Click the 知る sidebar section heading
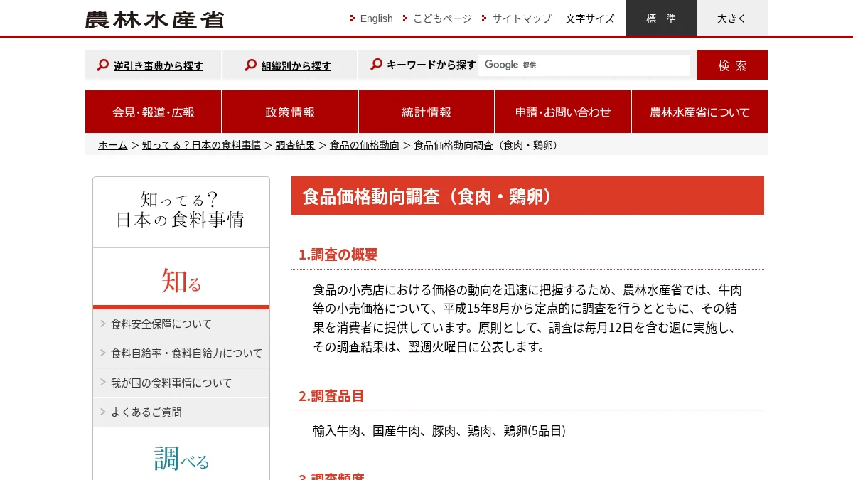The height and width of the screenshot is (480, 853). click(181, 280)
